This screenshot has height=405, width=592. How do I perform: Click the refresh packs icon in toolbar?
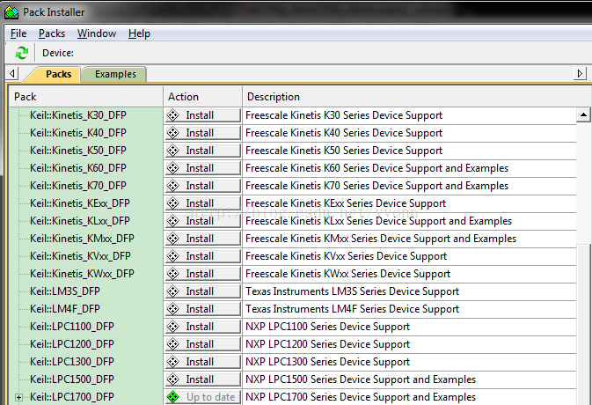(x=21, y=53)
